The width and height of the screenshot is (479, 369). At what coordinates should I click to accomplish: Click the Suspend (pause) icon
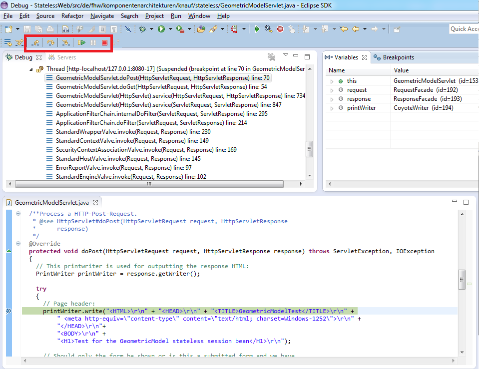(x=93, y=43)
